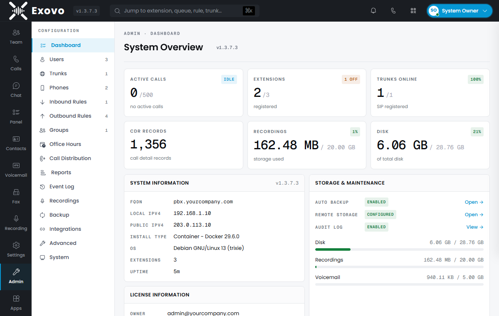Open the QR code icon

pos(413,11)
